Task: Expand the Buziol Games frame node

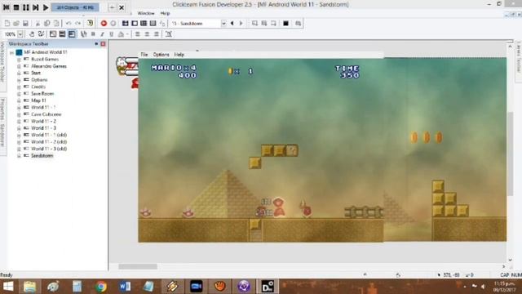Action: (x=19, y=60)
